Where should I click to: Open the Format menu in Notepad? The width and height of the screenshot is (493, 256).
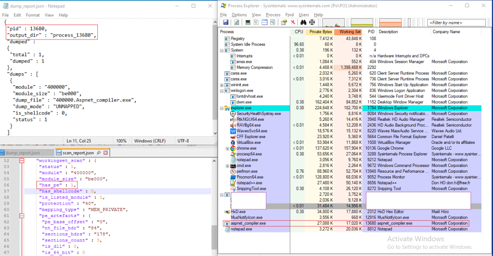(x=33, y=15)
